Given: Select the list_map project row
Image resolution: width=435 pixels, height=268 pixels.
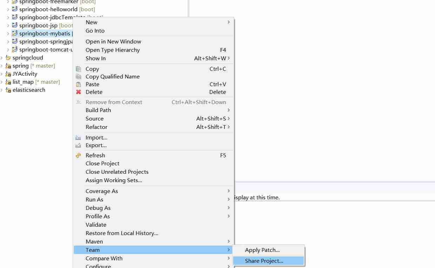Looking at the screenshot, I should (x=36, y=82).
